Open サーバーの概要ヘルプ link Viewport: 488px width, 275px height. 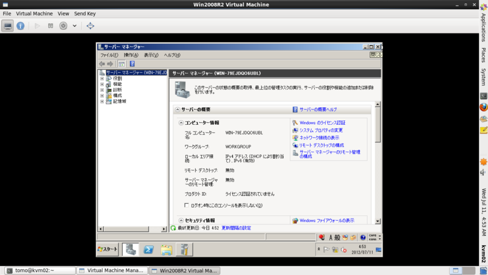[318, 110]
